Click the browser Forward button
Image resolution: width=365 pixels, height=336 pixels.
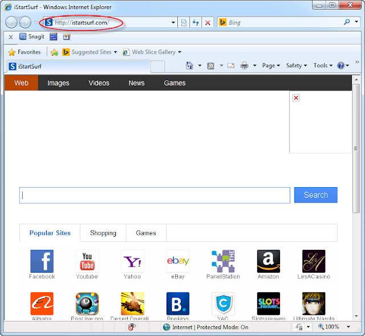[25, 22]
